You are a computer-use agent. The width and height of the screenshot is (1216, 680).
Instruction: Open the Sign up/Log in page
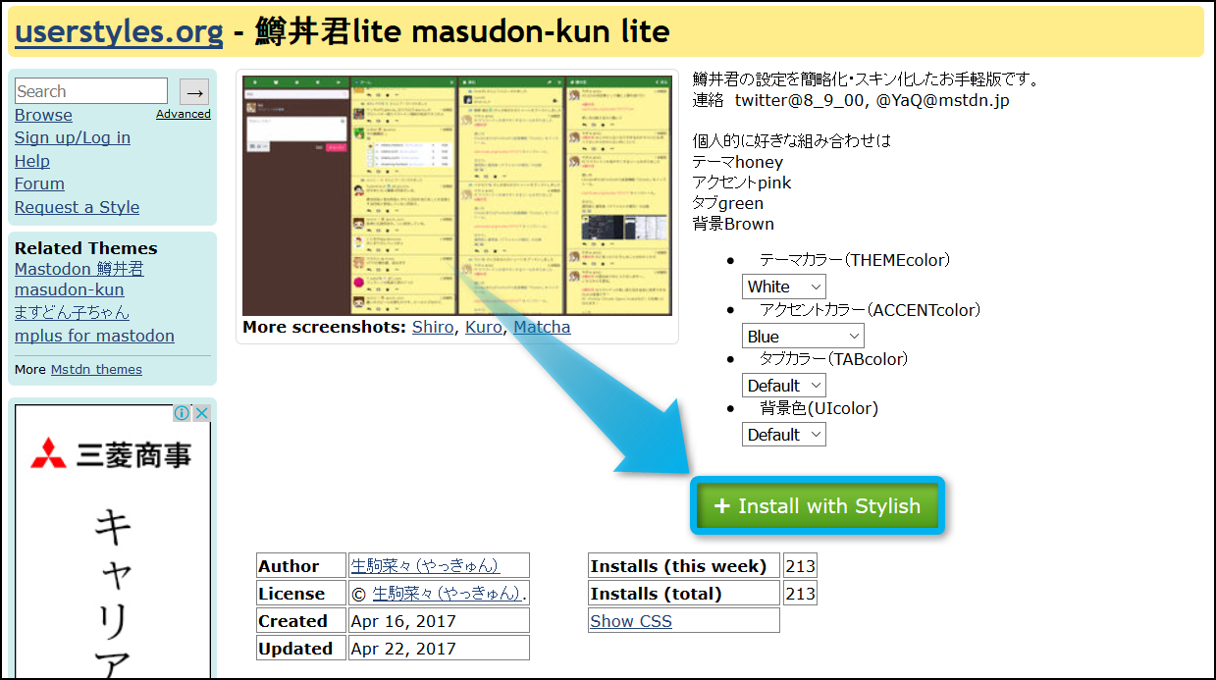click(x=72, y=137)
